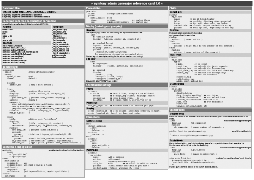Click the Sorting subsection heading

click(x=90, y=108)
